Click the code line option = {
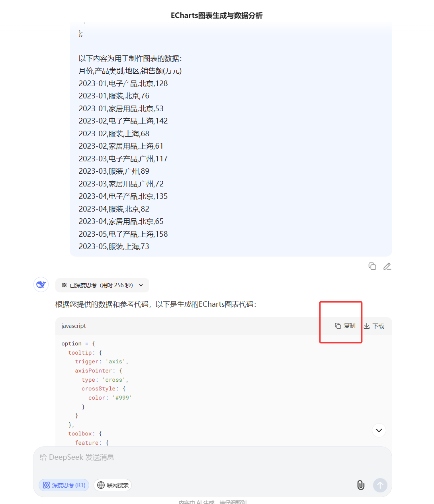 click(x=78, y=343)
